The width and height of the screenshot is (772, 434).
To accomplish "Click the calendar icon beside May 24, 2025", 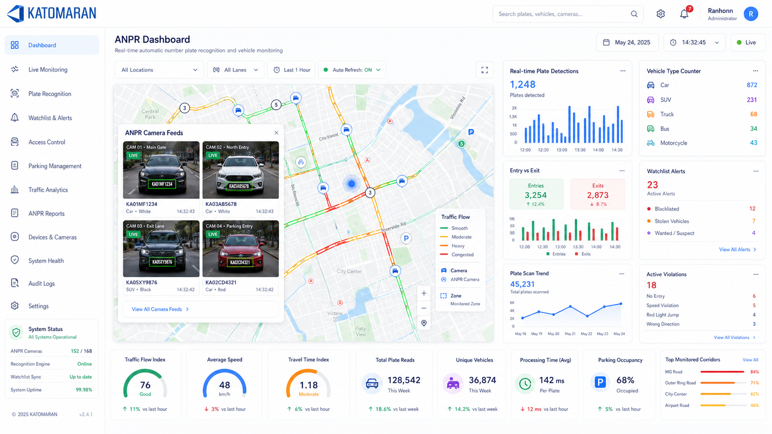I will [x=606, y=42].
